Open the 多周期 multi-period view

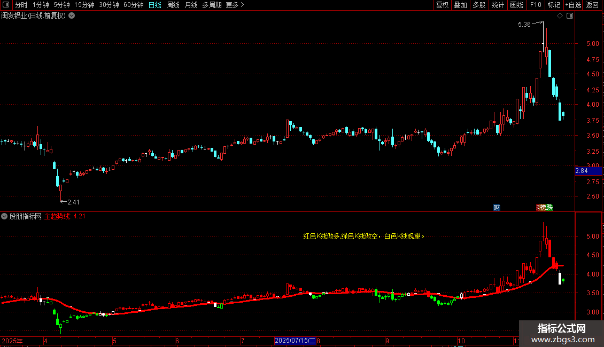pyautogui.click(x=212, y=5)
